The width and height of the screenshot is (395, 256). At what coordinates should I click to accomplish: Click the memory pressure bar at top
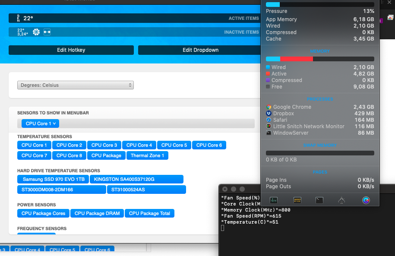320,5
